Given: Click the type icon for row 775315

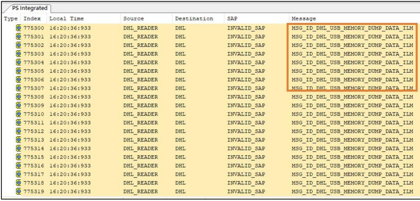Looking at the screenshot, I should coord(19,157).
